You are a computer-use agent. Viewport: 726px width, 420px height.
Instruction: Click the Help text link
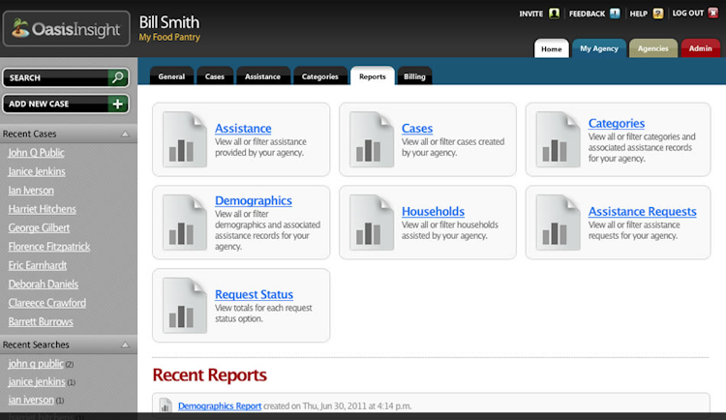[x=639, y=14]
